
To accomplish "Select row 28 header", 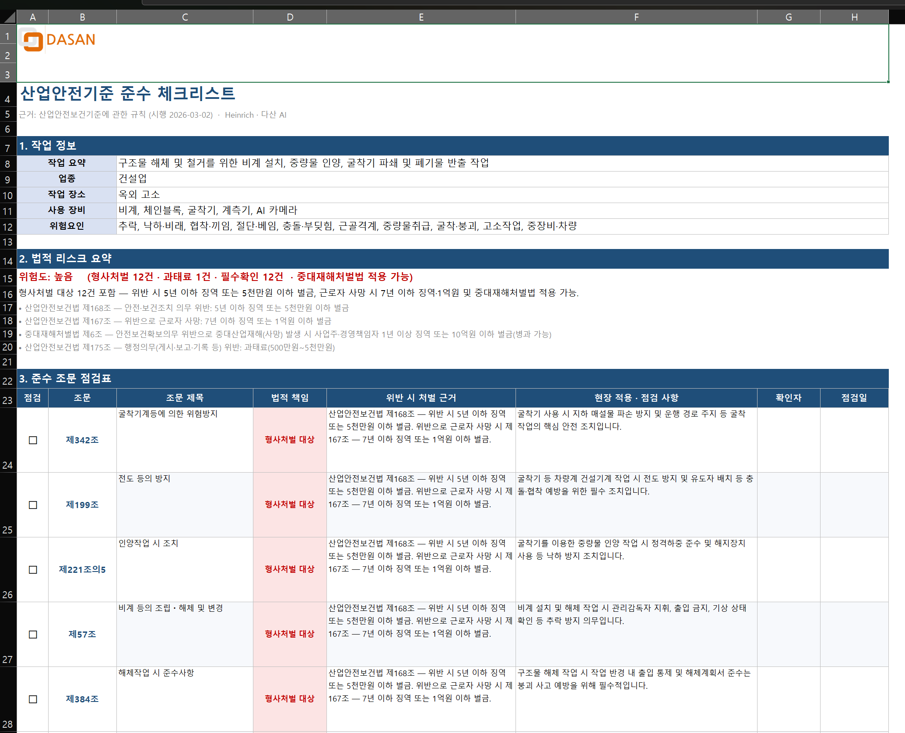I will tap(8, 699).
